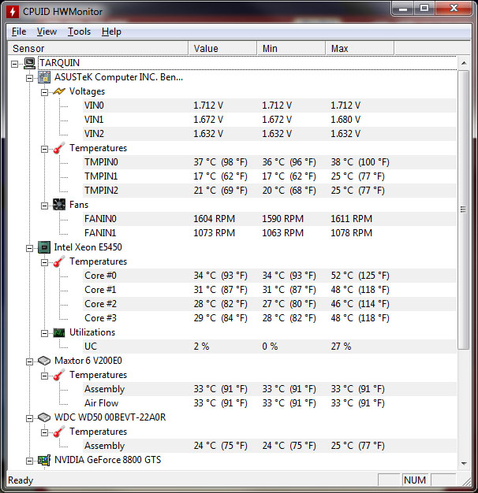Viewport: 478px width, 493px height.
Task: Open the View menu
Action: (x=47, y=32)
